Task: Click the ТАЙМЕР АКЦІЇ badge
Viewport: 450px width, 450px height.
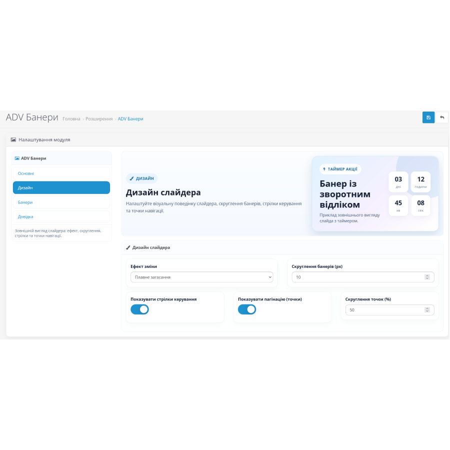Action: [340, 169]
